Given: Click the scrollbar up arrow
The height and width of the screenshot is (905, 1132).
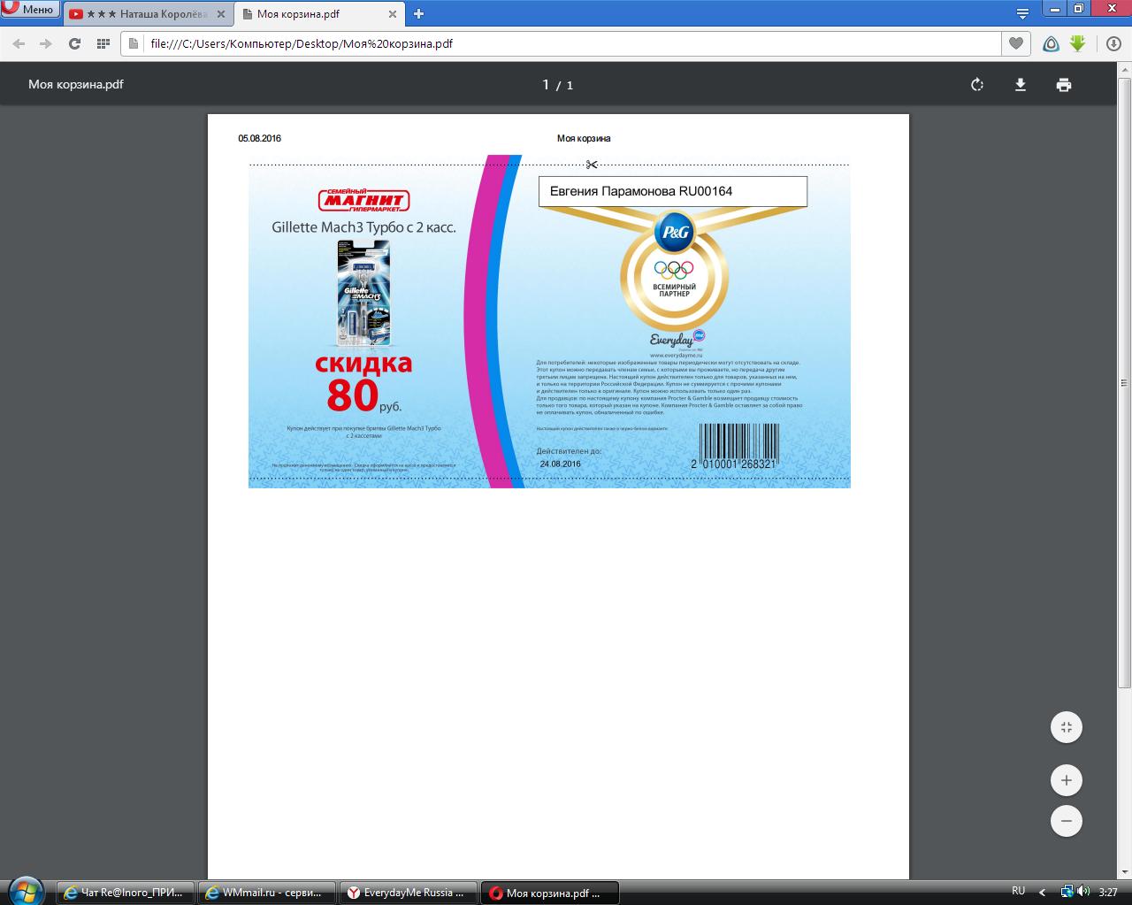Looking at the screenshot, I should click(1125, 69).
